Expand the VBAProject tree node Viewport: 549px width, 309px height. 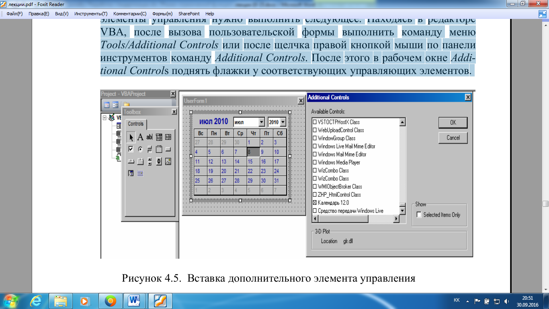104,118
